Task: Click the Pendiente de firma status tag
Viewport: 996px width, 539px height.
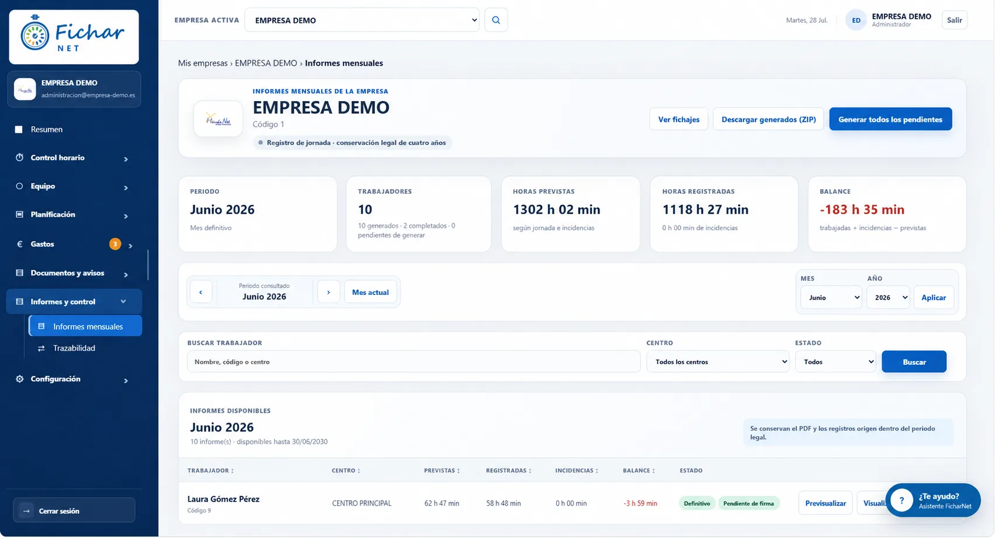Action: point(750,504)
